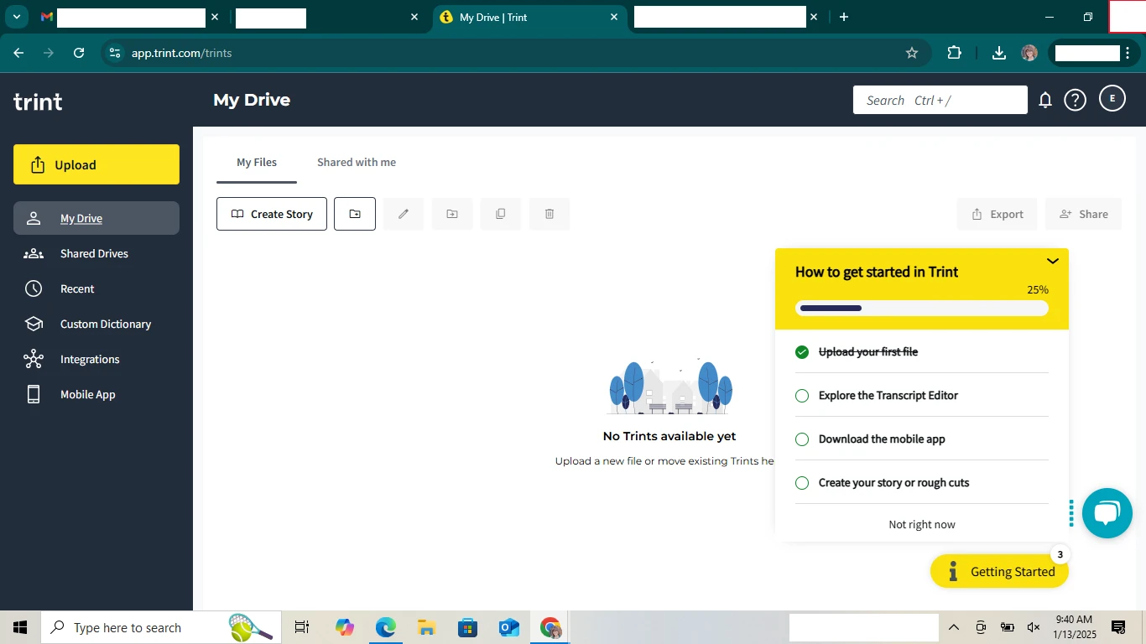Click Not right now link
Image resolution: width=1146 pixels, height=644 pixels.
[922, 524]
